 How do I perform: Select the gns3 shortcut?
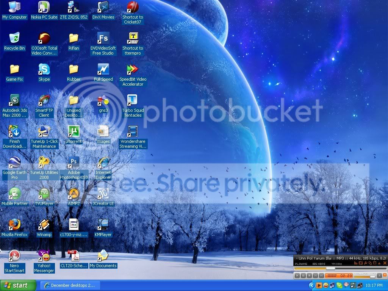pos(103,104)
